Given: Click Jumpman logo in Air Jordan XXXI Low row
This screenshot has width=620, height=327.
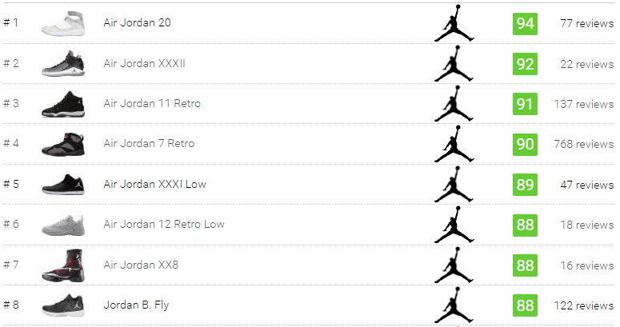Looking at the screenshot, I should pos(454,184).
